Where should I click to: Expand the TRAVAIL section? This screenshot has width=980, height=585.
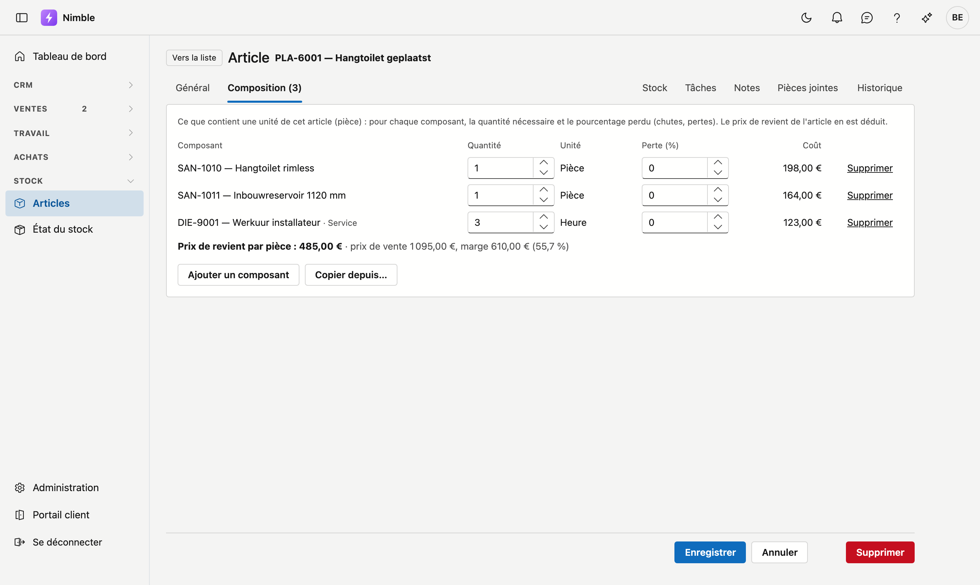[75, 133]
